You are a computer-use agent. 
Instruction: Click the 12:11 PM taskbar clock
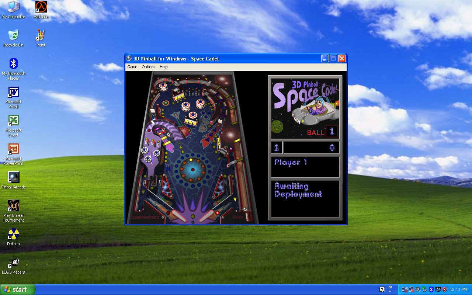(x=458, y=289)
